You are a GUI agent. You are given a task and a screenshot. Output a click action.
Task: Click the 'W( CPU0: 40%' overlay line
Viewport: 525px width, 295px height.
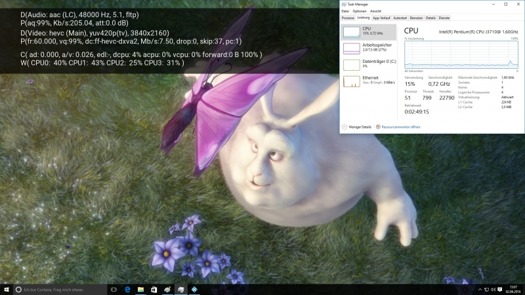(x=102, y=63)
